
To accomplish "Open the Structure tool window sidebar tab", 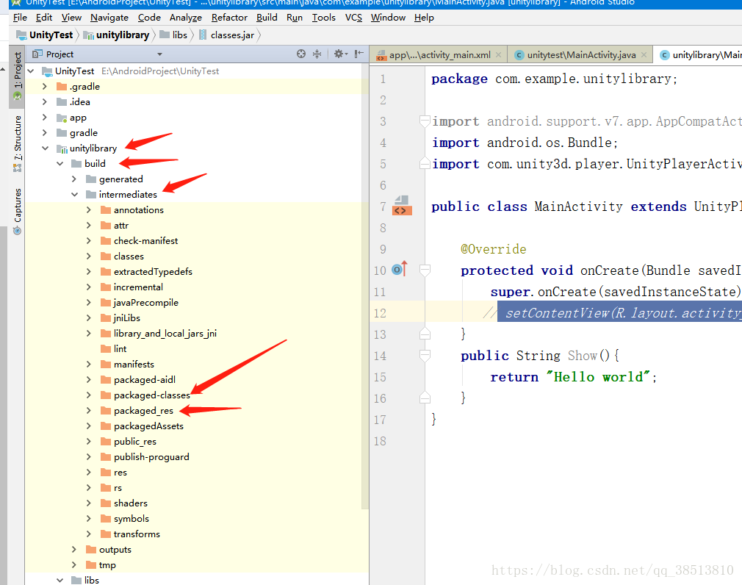I will pyautogui.click(x=18, y=143).
